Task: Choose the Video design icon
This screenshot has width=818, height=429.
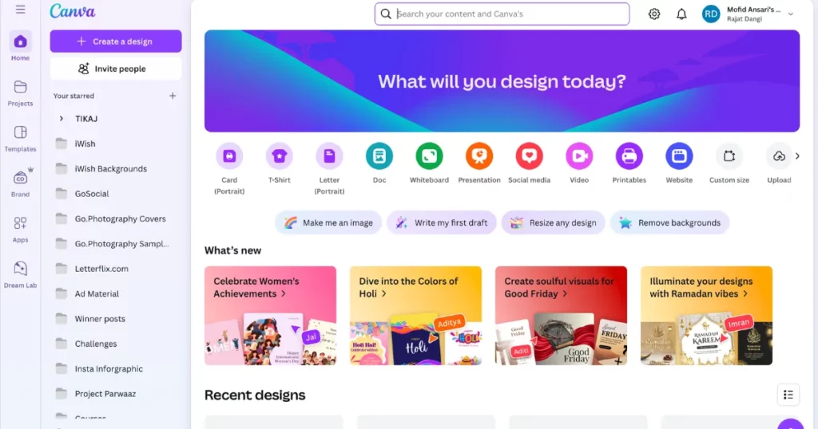Action: coord(579,155)
